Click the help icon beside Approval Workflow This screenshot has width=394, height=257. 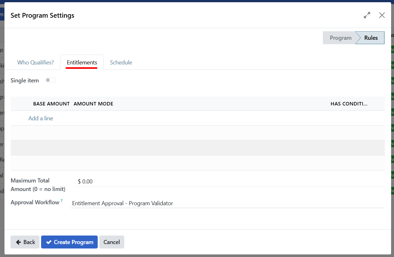[x=62, y=200]
